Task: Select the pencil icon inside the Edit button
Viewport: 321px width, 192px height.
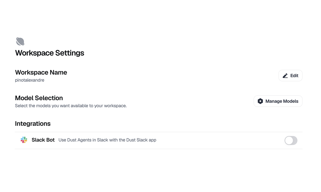Action: [285, 76]
